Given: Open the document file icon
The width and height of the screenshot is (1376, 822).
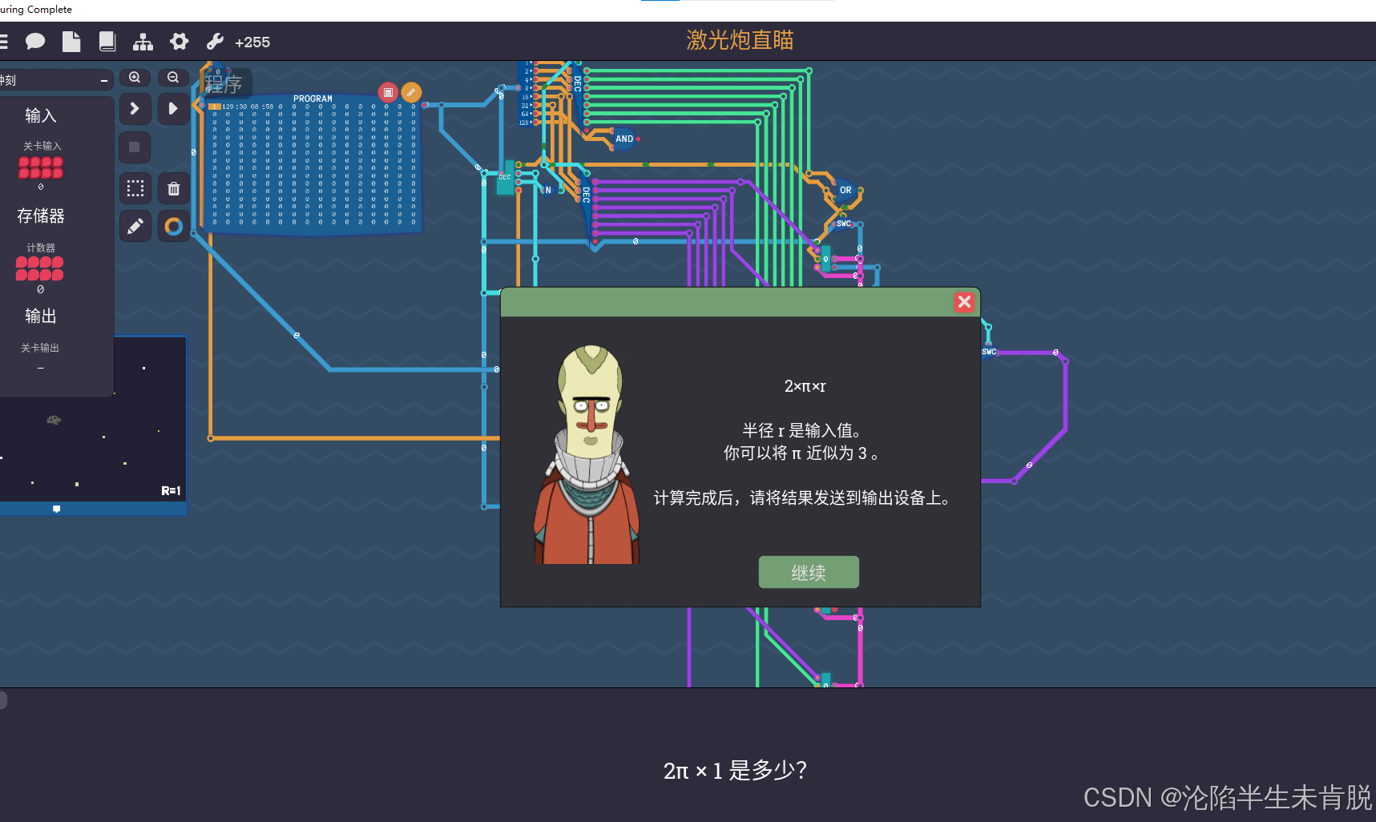Looking at the screenshot, I should pyautogui.click(x=71, y=42).
